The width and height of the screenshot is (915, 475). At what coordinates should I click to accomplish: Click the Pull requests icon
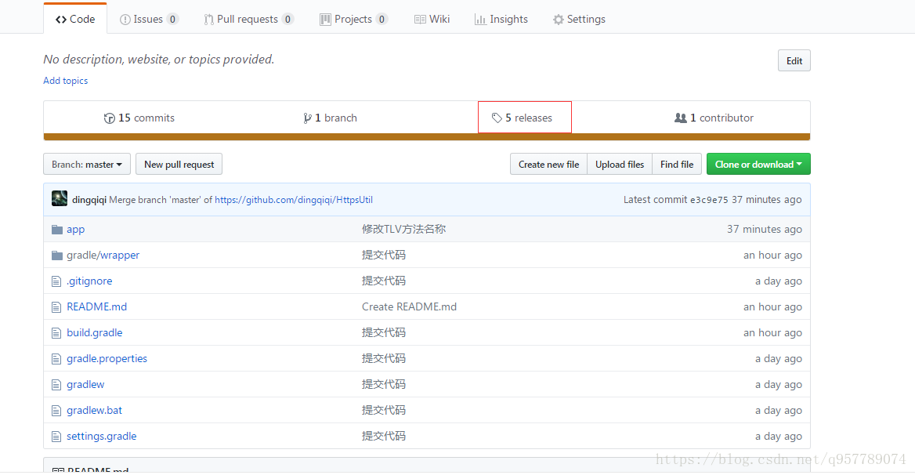click(x=208, y=20)
